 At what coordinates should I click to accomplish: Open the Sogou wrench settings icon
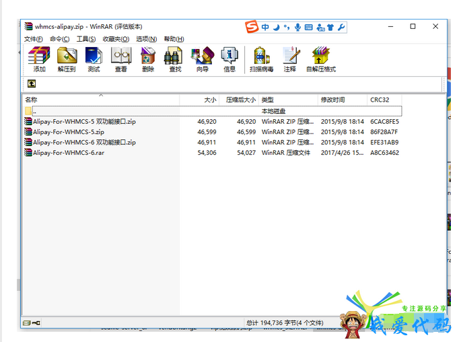(341, 27)
